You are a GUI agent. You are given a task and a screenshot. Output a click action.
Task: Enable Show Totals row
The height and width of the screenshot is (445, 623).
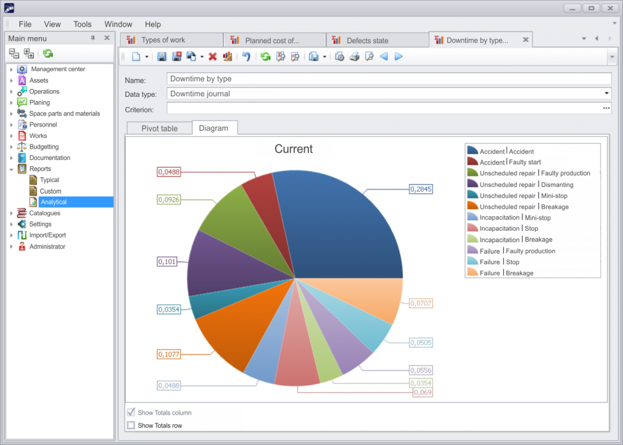(x=131, y=424)
